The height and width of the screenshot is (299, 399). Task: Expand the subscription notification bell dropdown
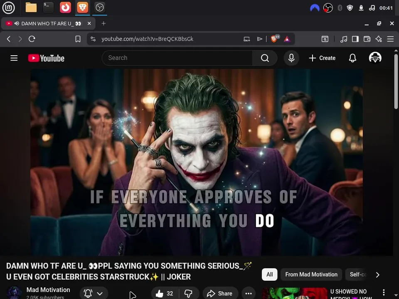tap(94, 294)
